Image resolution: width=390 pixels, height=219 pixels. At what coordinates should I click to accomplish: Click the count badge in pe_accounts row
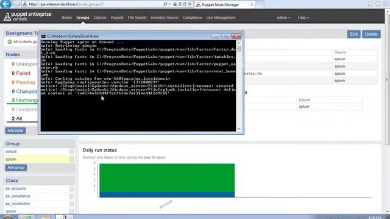point(71,189)
